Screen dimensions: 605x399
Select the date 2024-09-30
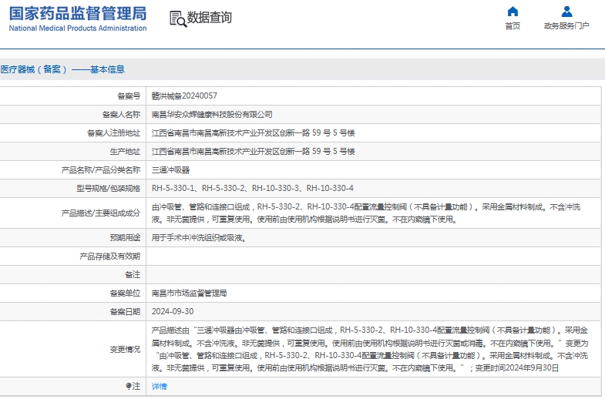click(173, 311)
